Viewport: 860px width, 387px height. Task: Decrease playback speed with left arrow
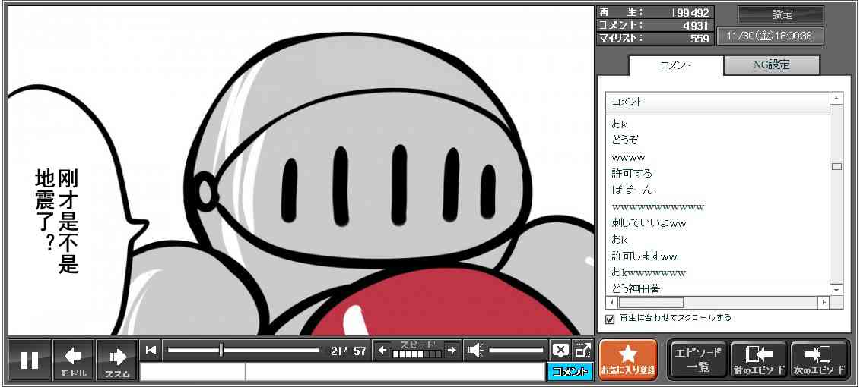pyautogui.click(x=382, y=350)
